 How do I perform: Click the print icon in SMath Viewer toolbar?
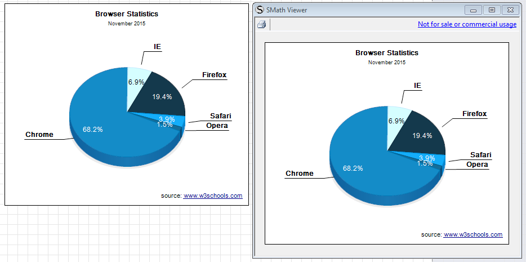(261, 24)
